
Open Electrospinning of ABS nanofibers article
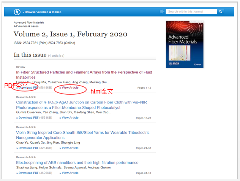click(77, 162)
